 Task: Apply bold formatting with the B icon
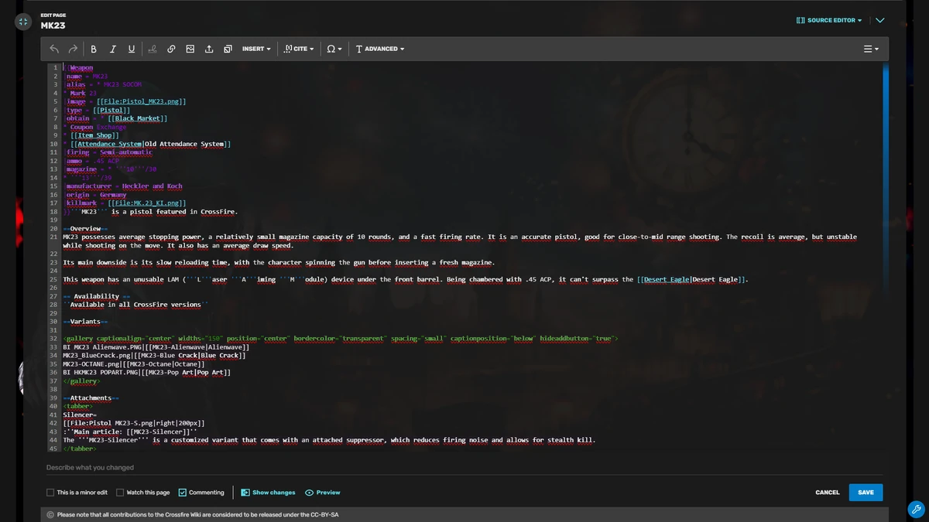click(x=93, y=48)
